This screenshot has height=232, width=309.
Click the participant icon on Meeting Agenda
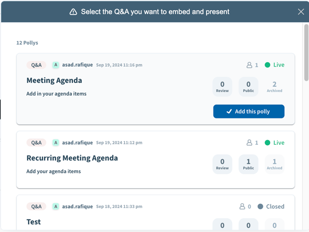[x=249, y=65]
